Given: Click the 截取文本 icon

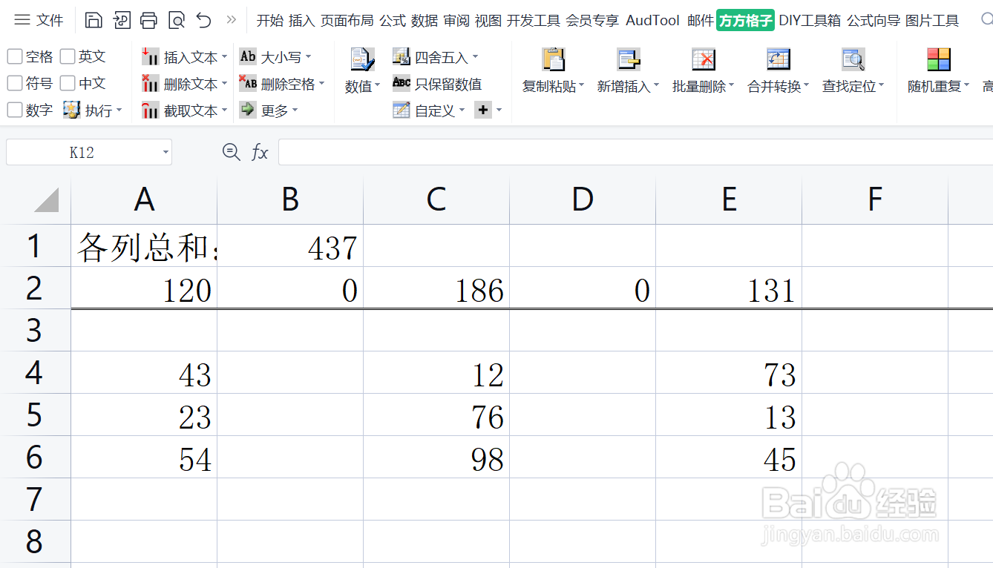Looking at the screenshot, I should 151,110.
